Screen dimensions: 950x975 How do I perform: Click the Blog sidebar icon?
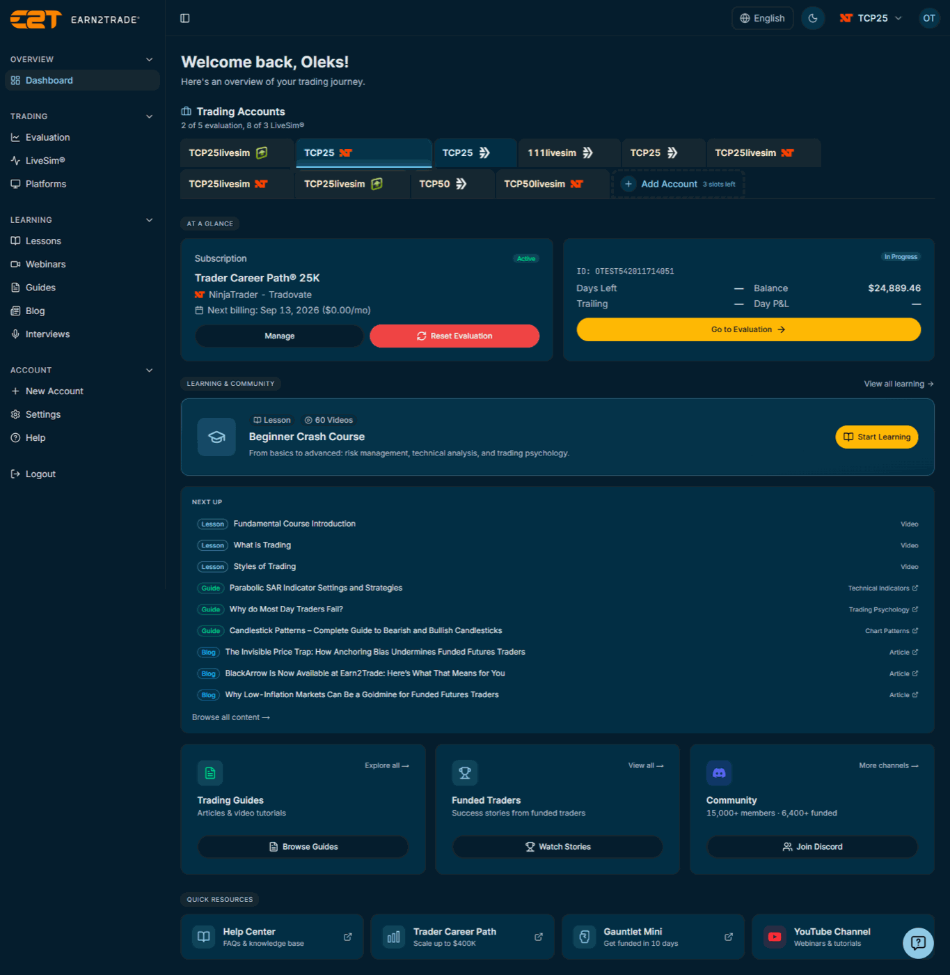[x=15, y=311]
